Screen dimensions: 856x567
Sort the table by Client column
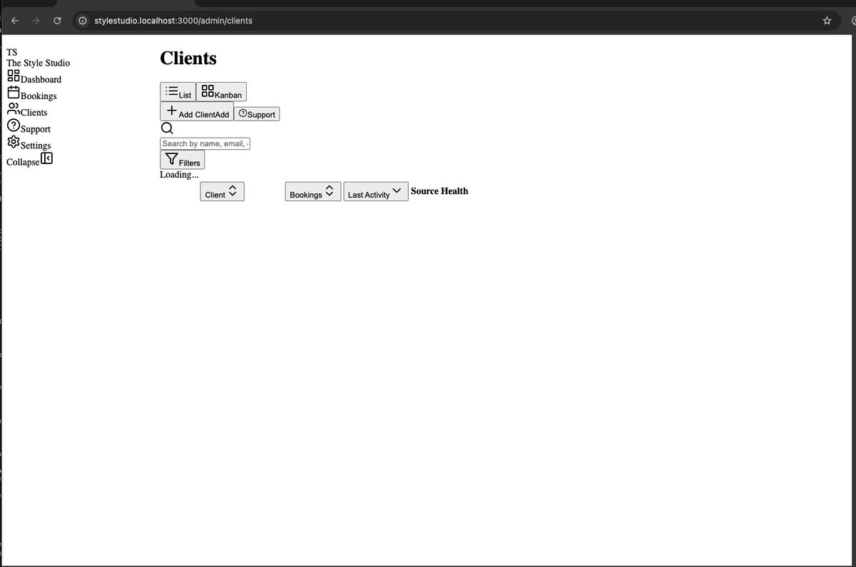click(222, 191)
